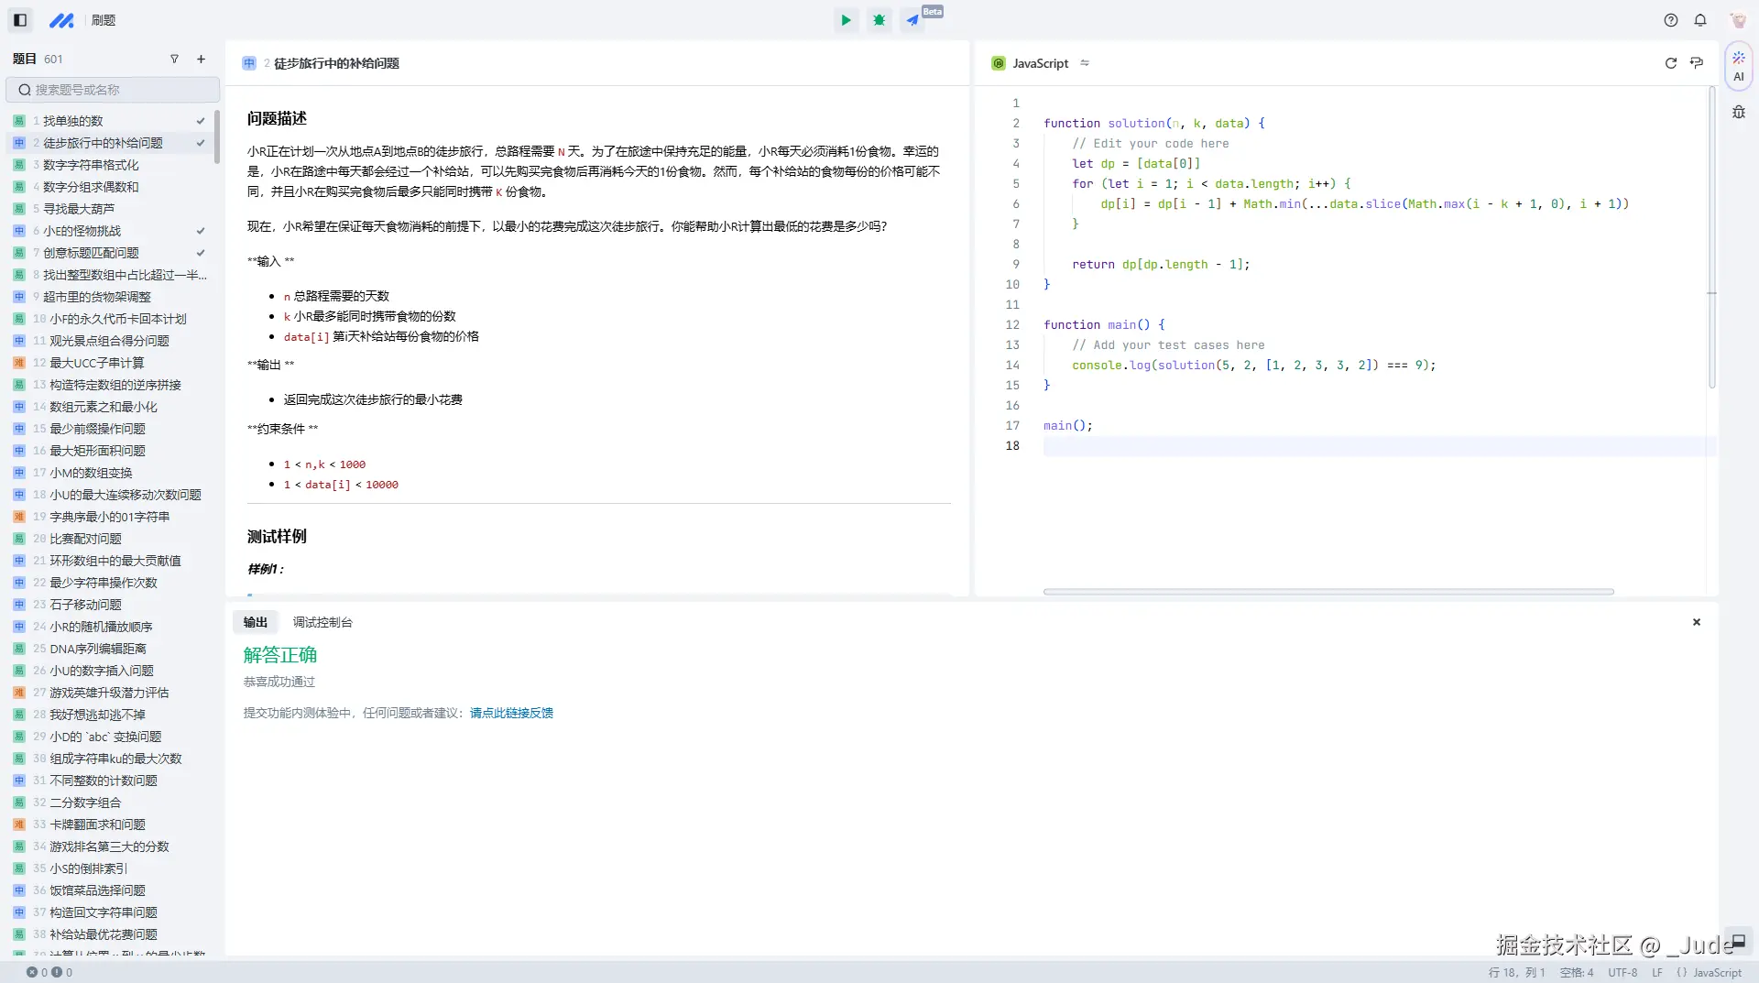Open problem 25 DNA序列编辑距离
Viewport: 1759px width, 983px height.
point(110,649)
